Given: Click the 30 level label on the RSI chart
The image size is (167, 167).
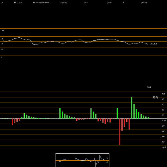Looking at the screenshot, I should point(2,49).
